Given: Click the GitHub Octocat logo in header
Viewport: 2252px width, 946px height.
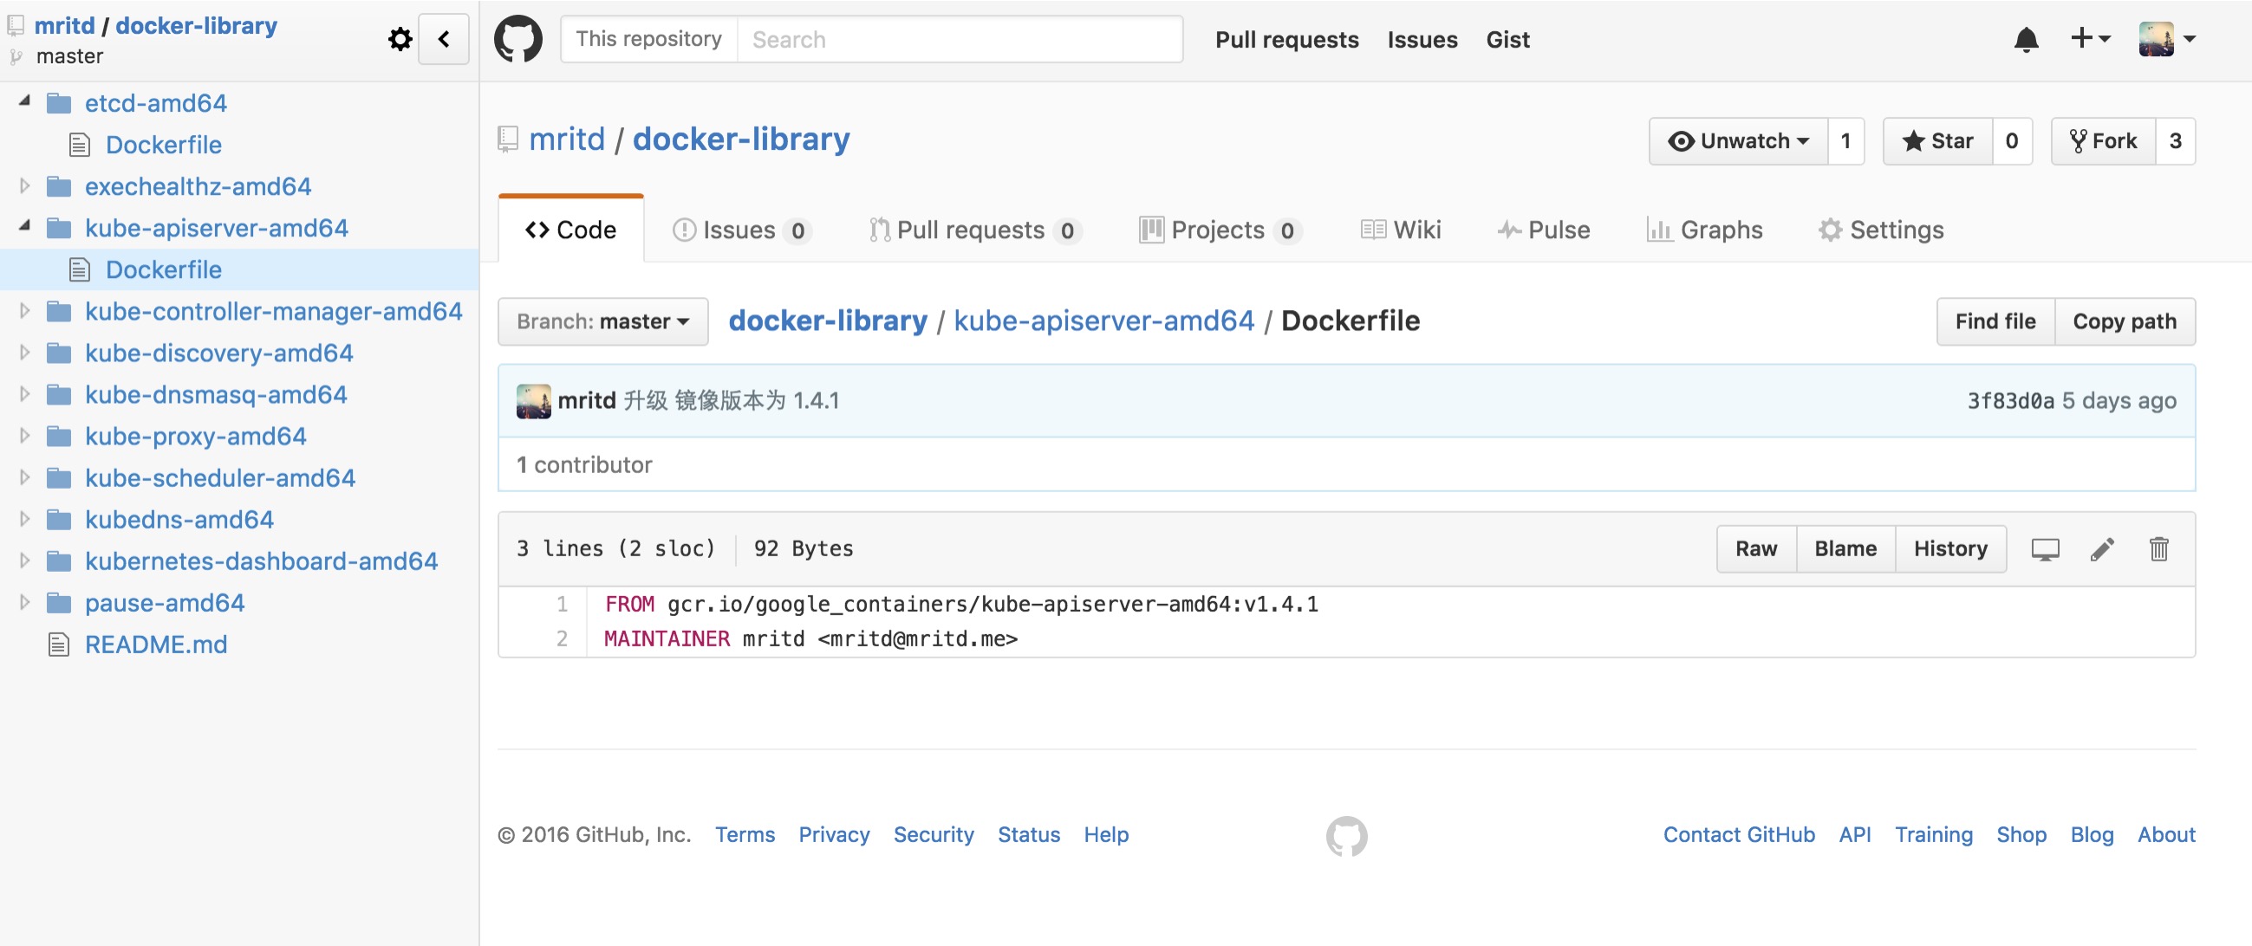Looking at the screenshot, I should pyautogui.click(x=518, y=39).
